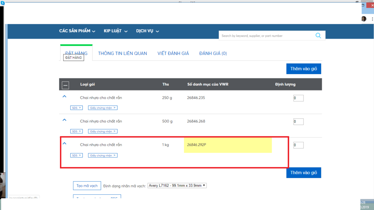This screenshot has height=210, width=374.
Task: Collapse the 250 g row chevron
Action: pyautogui.click(x=65, y=97)
